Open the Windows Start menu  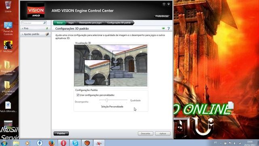click(x=4, y=143)
